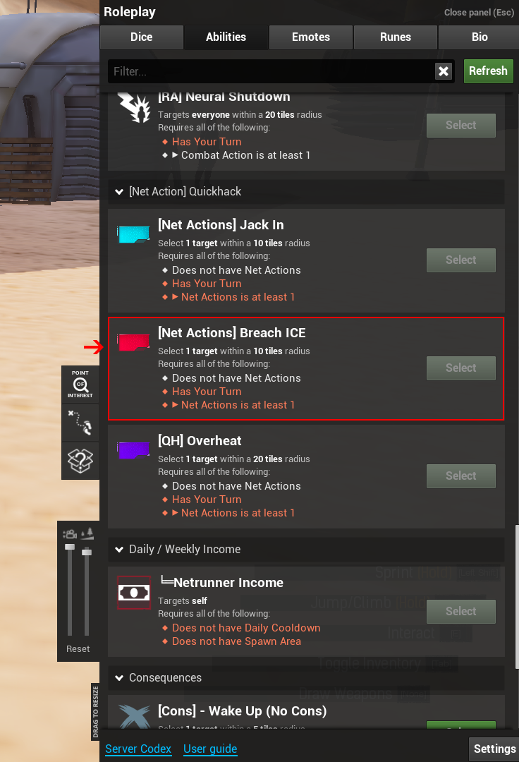The width and height of the screenshot is (519, 762).
Task: Switch to the Dice tab
Action: (141, 37)
